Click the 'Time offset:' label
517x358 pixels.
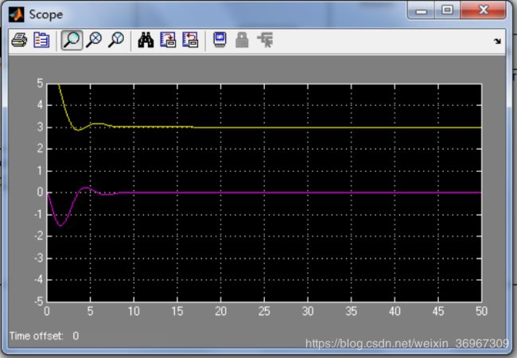click(x=36, y=336)
